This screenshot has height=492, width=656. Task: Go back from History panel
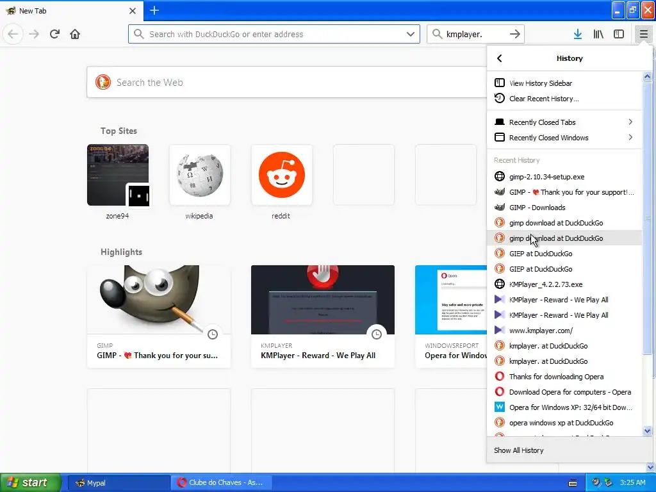(500, 58)
